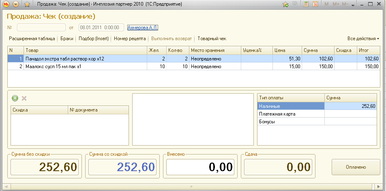Open Расширенная таблица command
This screenshot has width=386, height=191.
pyautogui.click(x=32, y=39)
